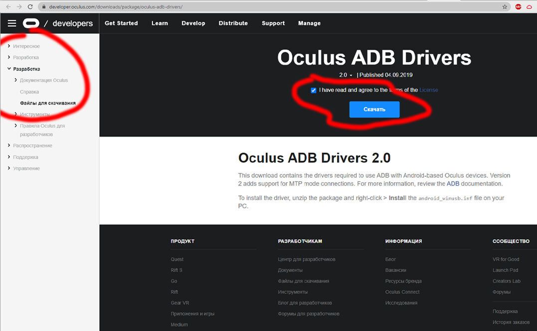Open the hamburger menu icon

click(x=12, y=23)
